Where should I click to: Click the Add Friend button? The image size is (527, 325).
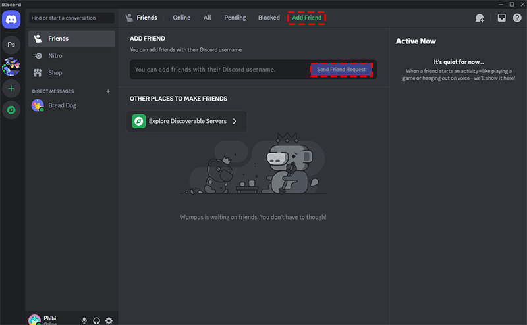click(x=307, y=18)
